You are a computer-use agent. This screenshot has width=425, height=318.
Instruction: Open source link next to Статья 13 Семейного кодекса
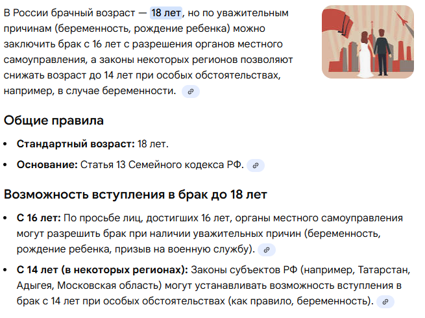[256, 165]
